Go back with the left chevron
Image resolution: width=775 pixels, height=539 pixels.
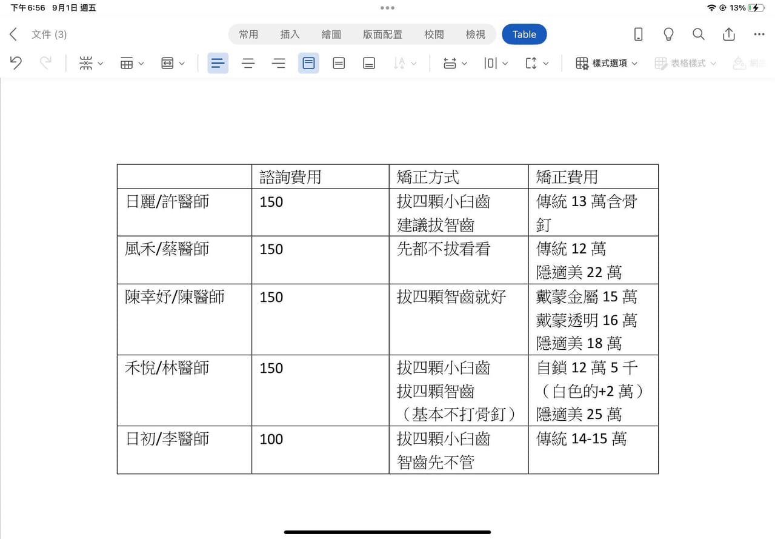[x=13, y=35]
